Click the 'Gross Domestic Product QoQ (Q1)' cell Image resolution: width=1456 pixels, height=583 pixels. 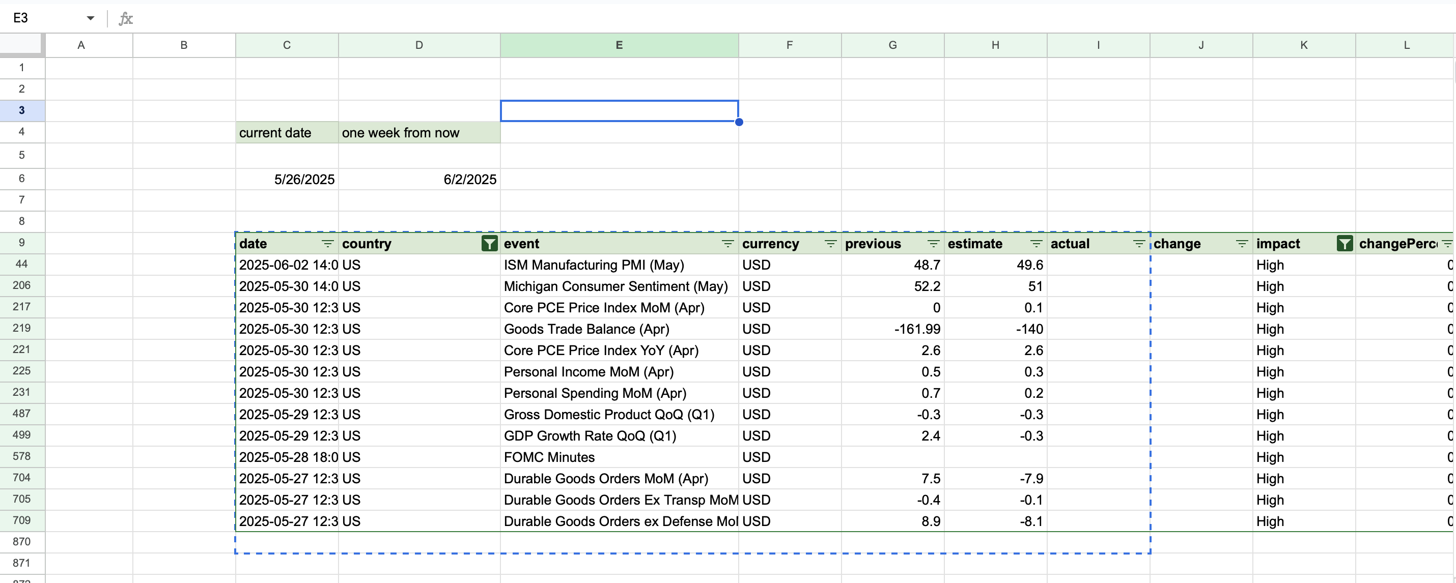(620, 415)
